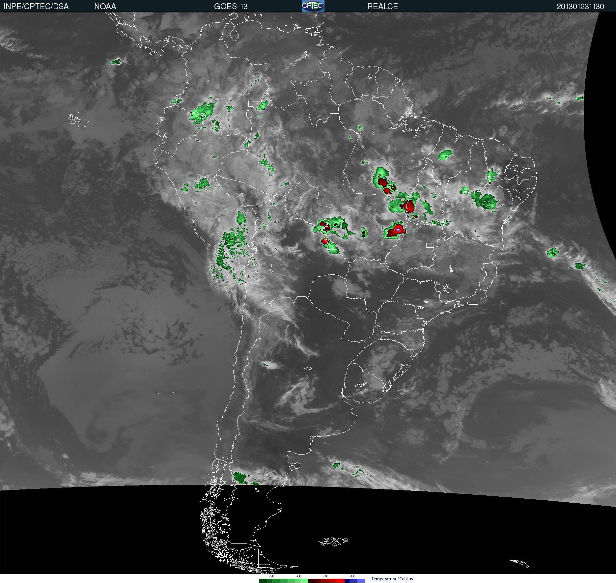Click the -80 value on the temperature scale
Viewport: 616px width, 583px height.
click(352, 576)
